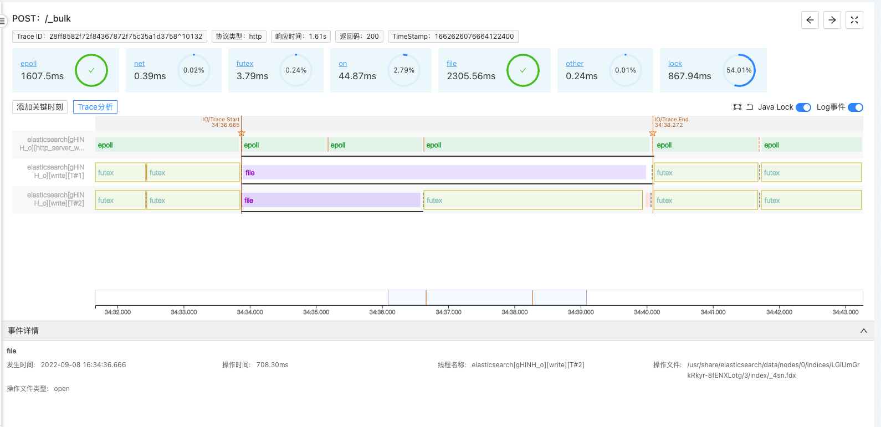Open the futex metric link
This screenshot has height=427, width=881.
click(x=244, y=64)
